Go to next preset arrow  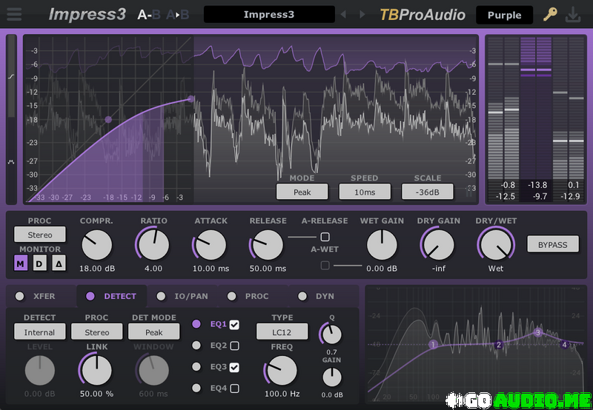coord(362,14)
